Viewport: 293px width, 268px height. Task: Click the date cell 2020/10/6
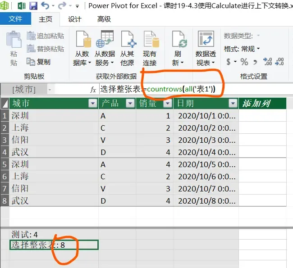(206, 176)
